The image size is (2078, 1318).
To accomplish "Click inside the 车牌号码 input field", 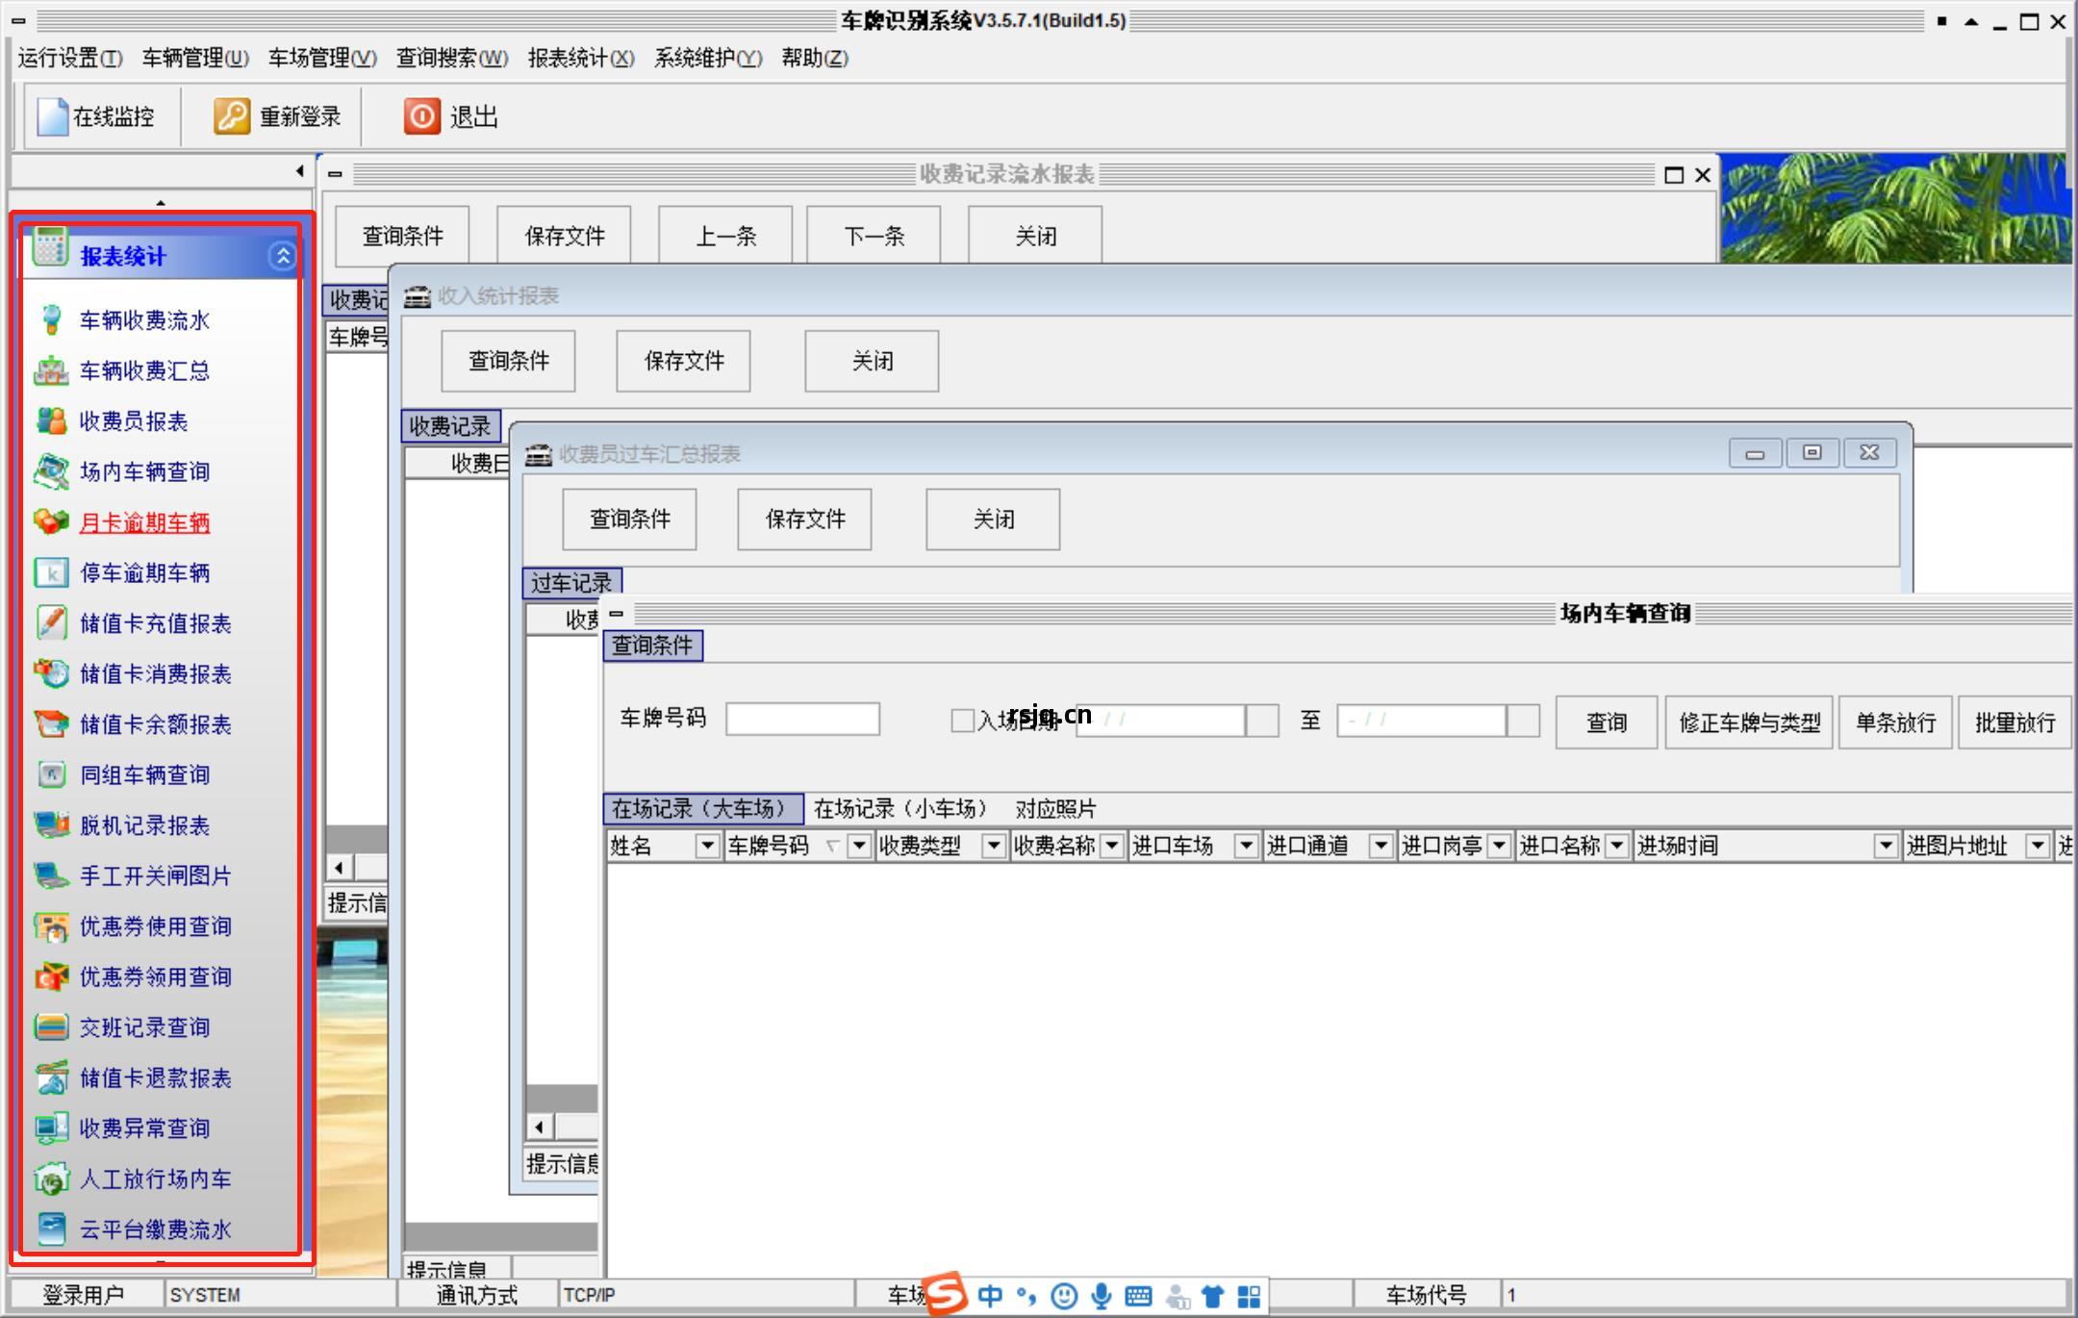I will (803, 719).
